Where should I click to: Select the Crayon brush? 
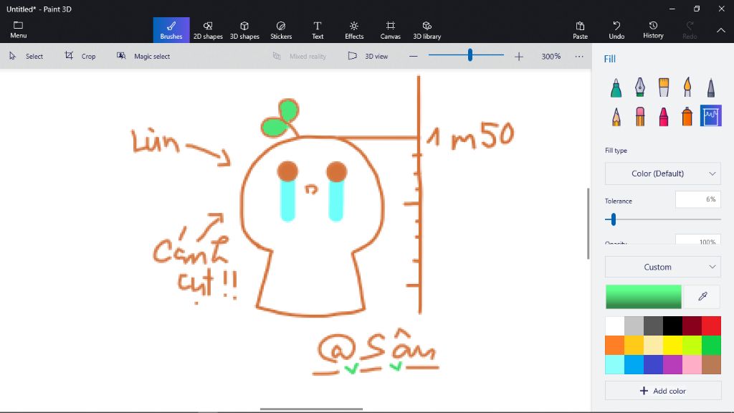tap(664, 116)
